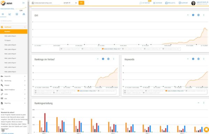Open the book tab icon in sidebar
The image size is (209, 134).
(x=17, y=14)
